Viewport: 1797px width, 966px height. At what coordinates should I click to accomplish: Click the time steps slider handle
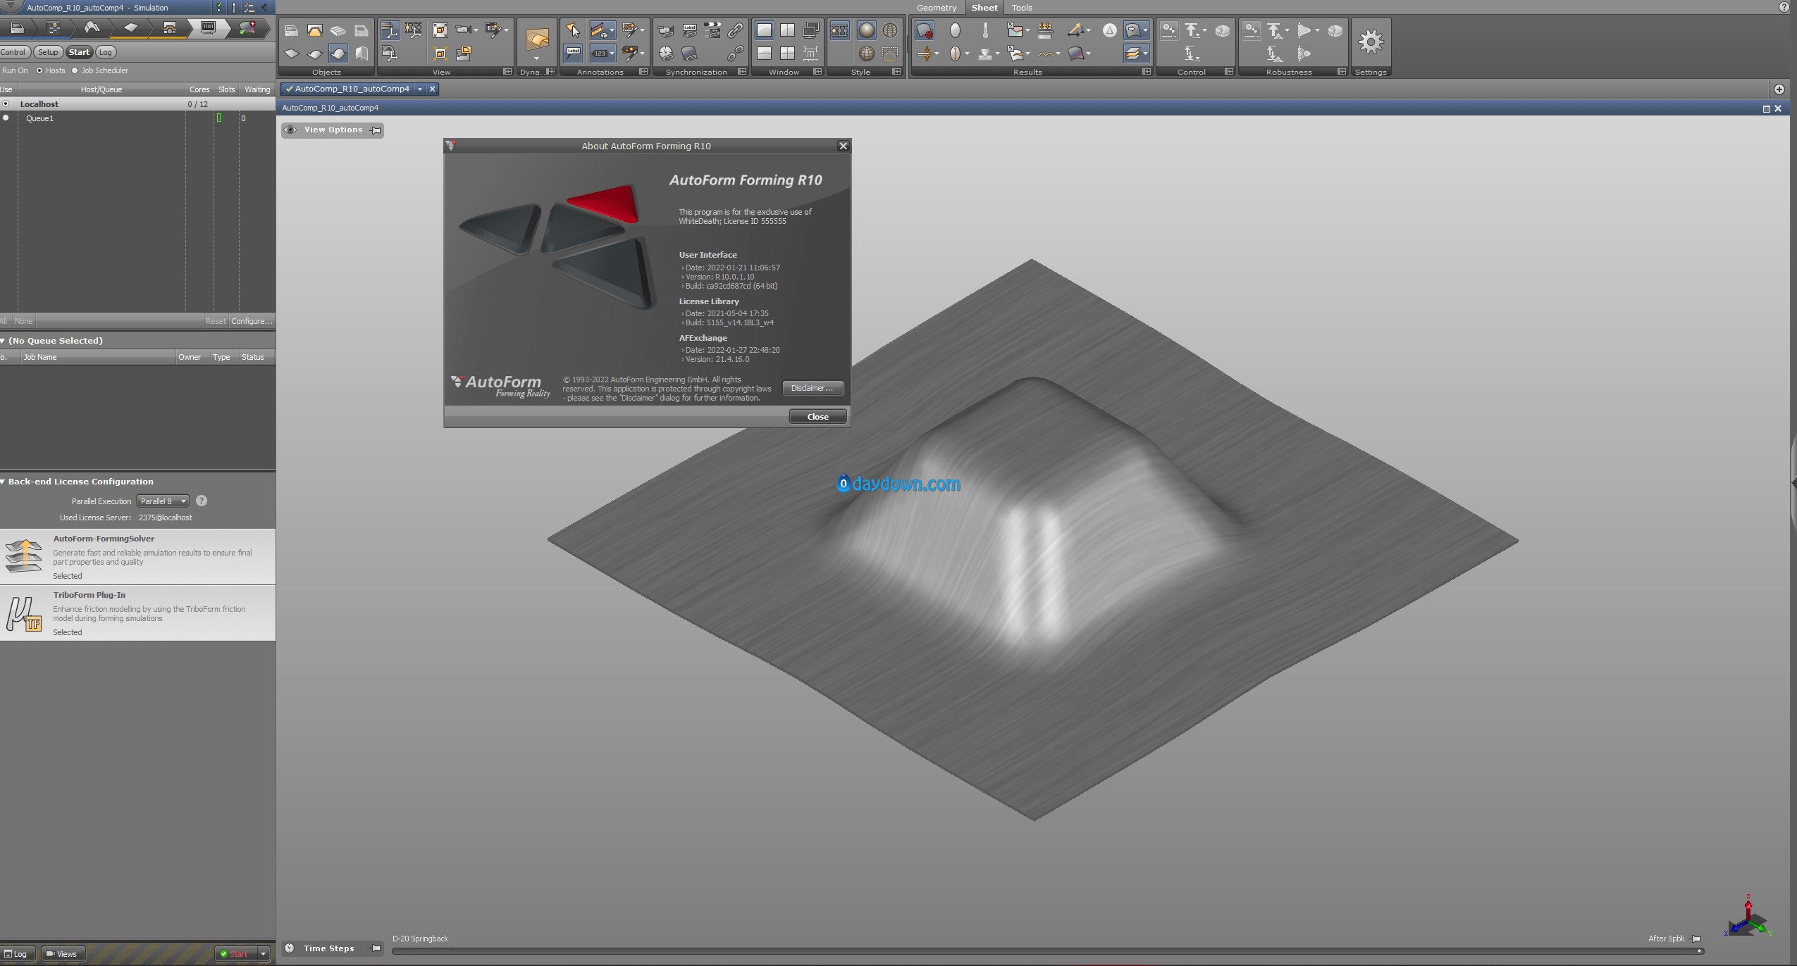coord(1700,951)
